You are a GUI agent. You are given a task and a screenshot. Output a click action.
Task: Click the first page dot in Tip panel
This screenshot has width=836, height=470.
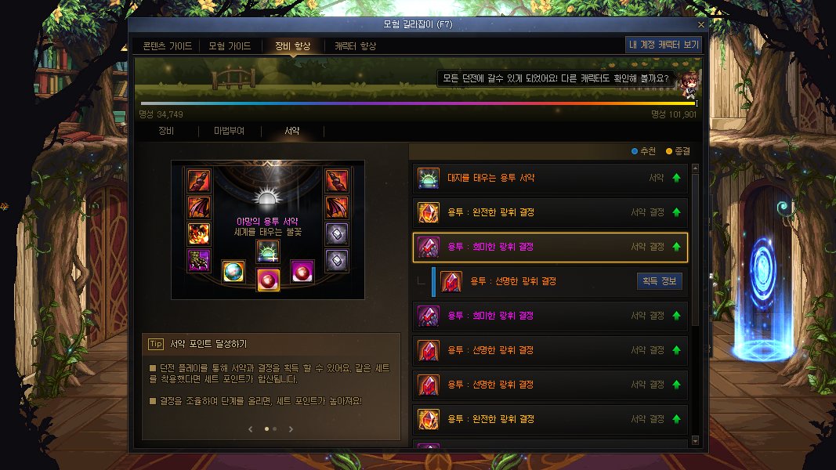point(266,429)
